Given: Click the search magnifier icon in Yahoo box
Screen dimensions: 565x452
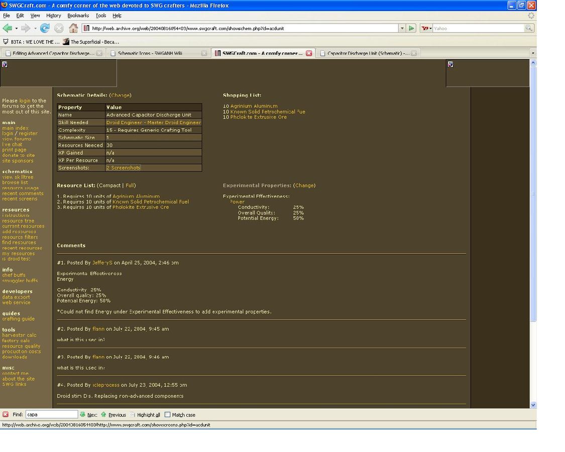Looking at the screenshot, I should click(529, 29).
